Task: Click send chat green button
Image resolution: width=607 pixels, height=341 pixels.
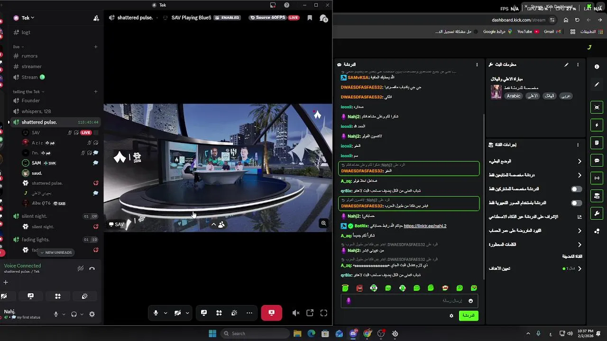Action: [x=469, y=315]
